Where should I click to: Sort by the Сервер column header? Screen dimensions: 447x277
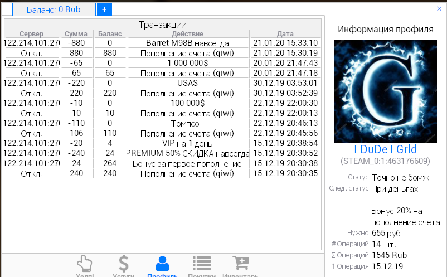tap(31, 34)
